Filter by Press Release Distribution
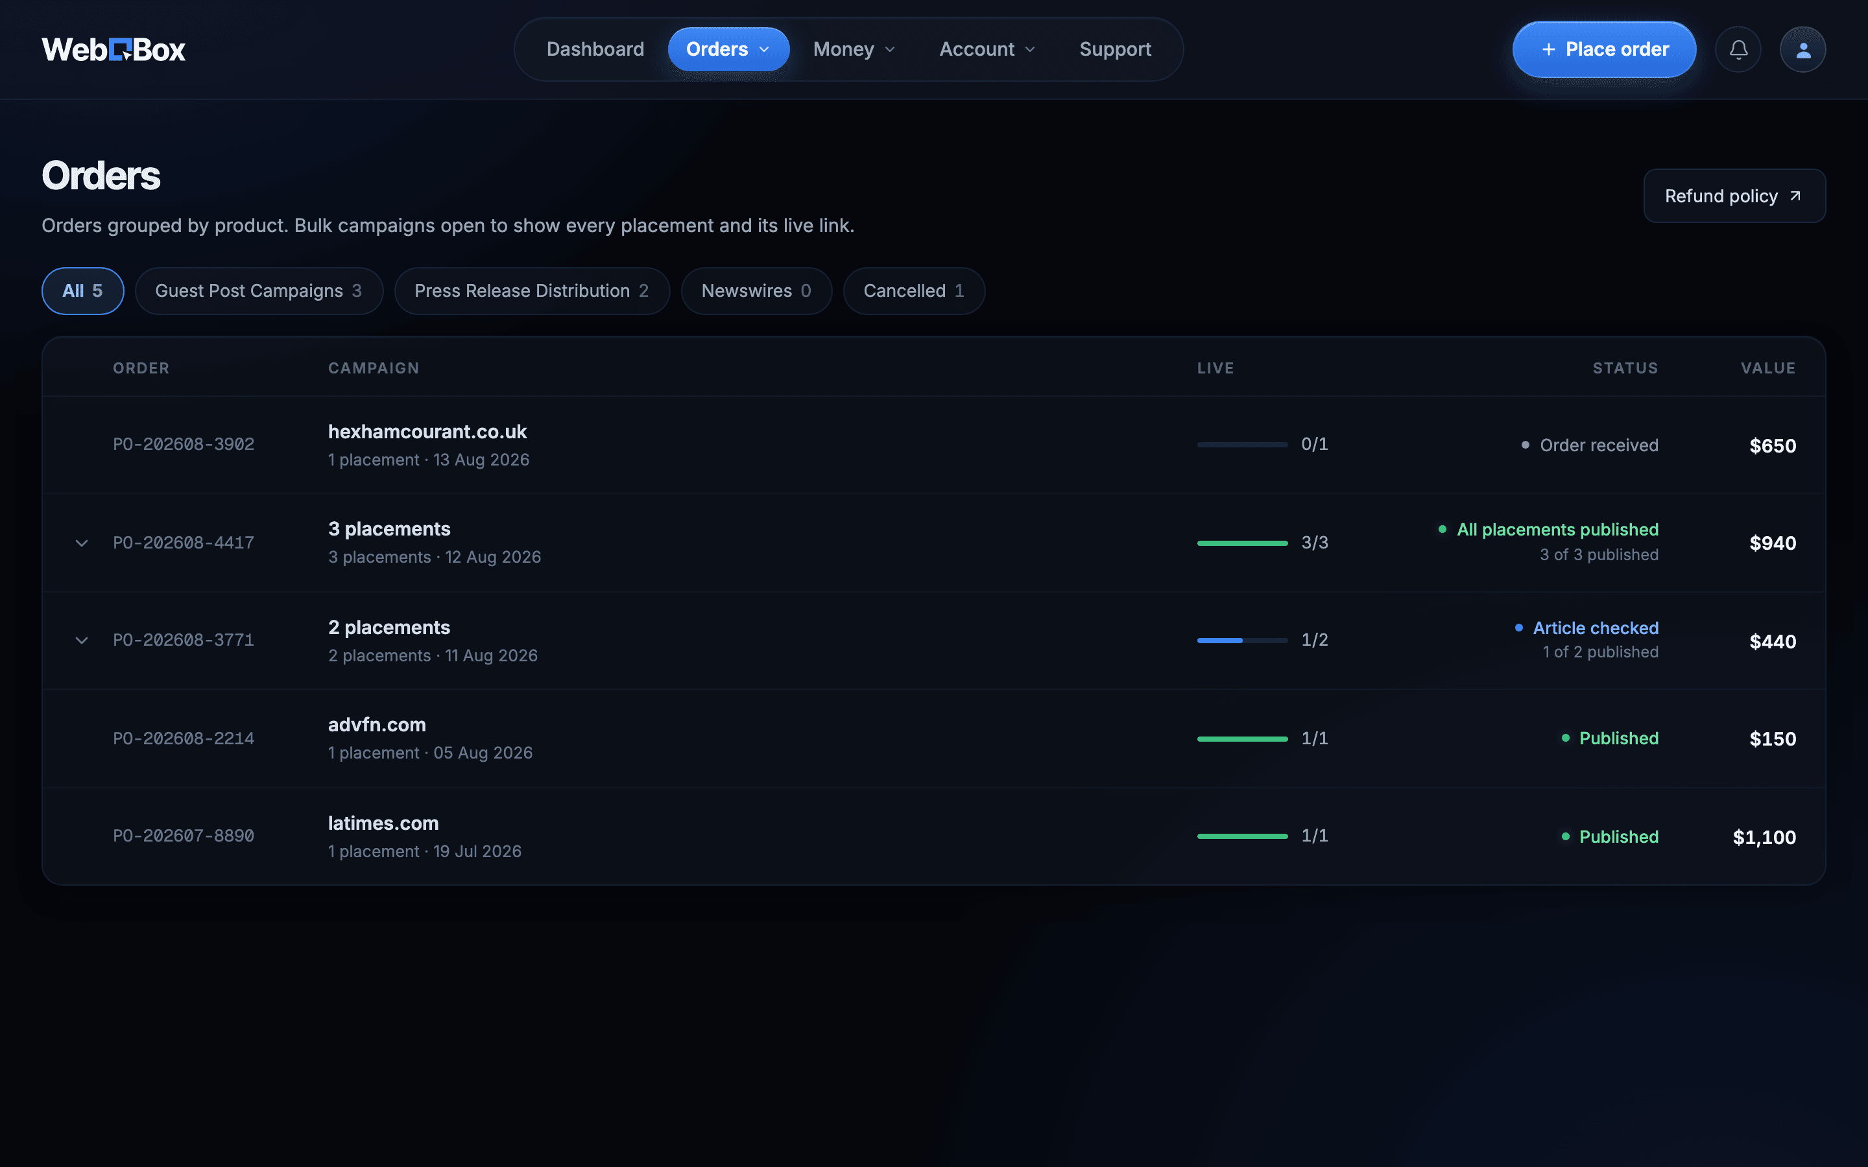1868x1167 pixels. pyautogui.click(x=532, y=291)
